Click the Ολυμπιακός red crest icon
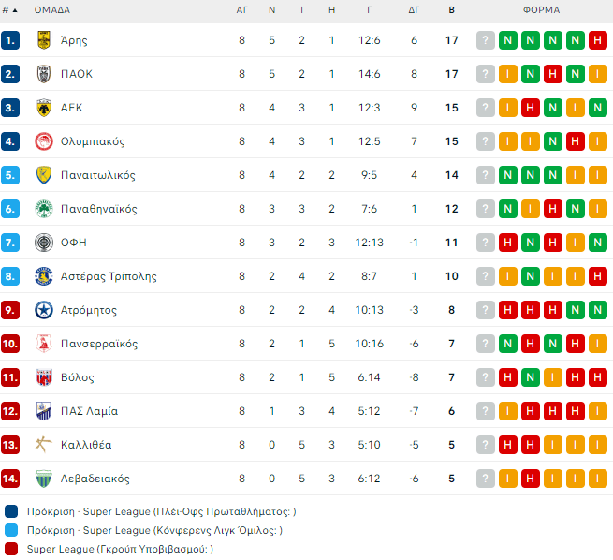 [x=42, y=141]
